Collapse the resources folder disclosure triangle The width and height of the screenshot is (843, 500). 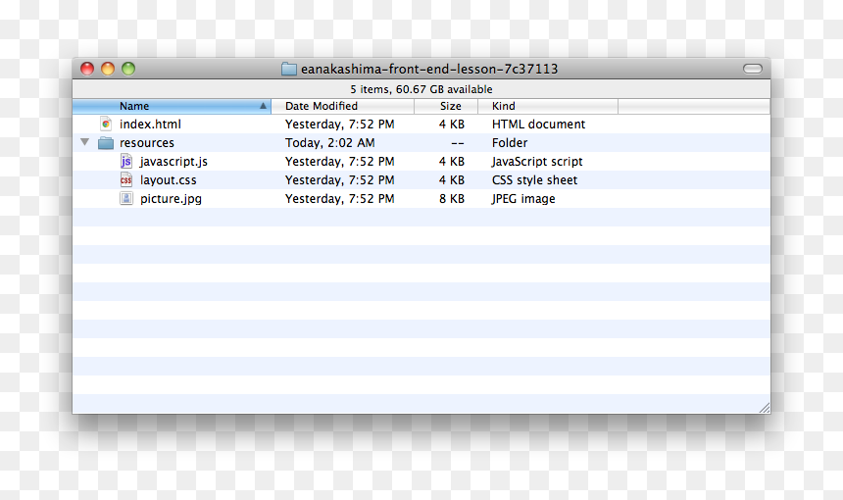[85, 142]
